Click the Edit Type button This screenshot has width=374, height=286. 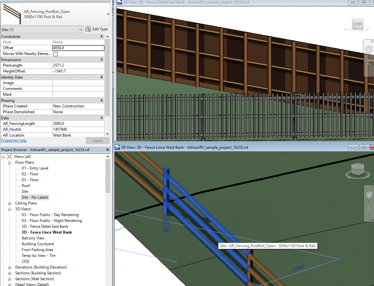click(97, 29)
